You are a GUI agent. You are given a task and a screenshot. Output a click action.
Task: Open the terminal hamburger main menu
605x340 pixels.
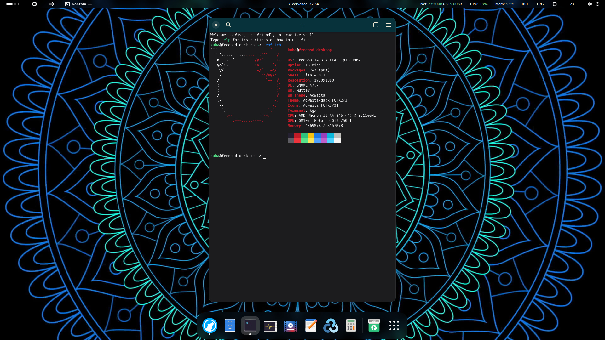coord(389,25)
